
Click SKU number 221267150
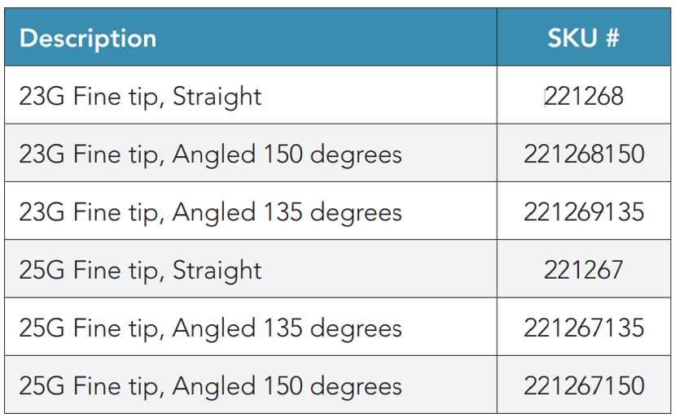(584, 386)
